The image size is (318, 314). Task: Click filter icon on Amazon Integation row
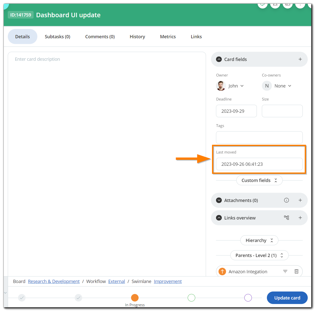[x=285, y=271]
